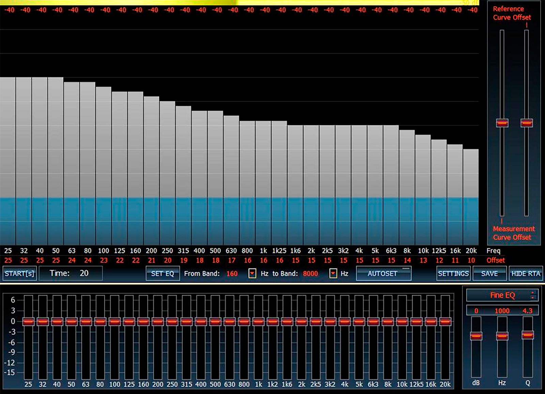
Task: Click the 20k EQ fader handle
Action: coord(445,321)
